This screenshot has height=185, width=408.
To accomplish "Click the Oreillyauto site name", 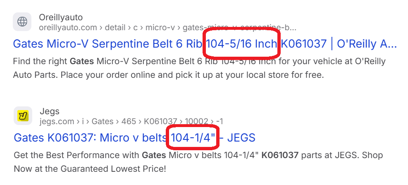I will coord(60,17).
